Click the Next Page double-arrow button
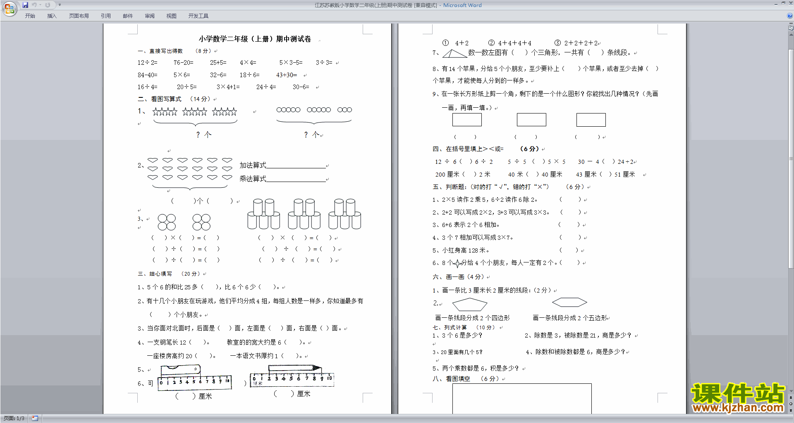Viewport: 794px width, 423px height. coord(791,410)
